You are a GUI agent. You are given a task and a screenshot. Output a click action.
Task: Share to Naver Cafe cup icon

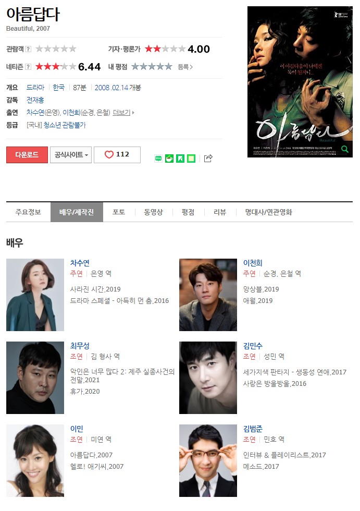pyautogui.click(x=169, y=159)
